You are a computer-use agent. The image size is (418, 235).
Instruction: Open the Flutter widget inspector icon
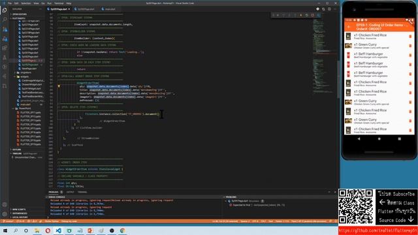(319, 15)
